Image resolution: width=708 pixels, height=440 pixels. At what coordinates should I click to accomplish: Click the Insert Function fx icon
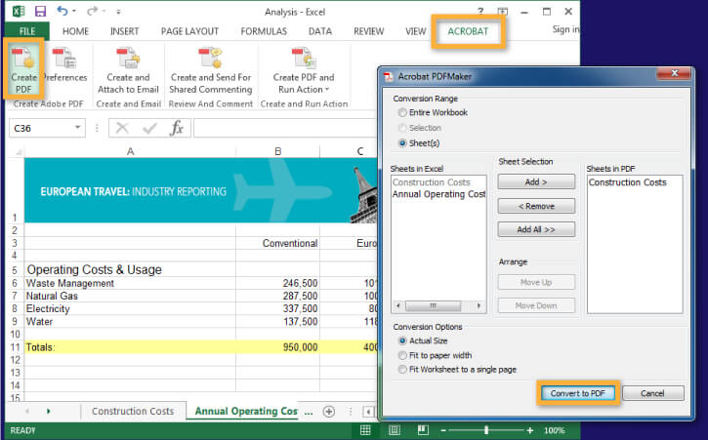click(177, 128)
